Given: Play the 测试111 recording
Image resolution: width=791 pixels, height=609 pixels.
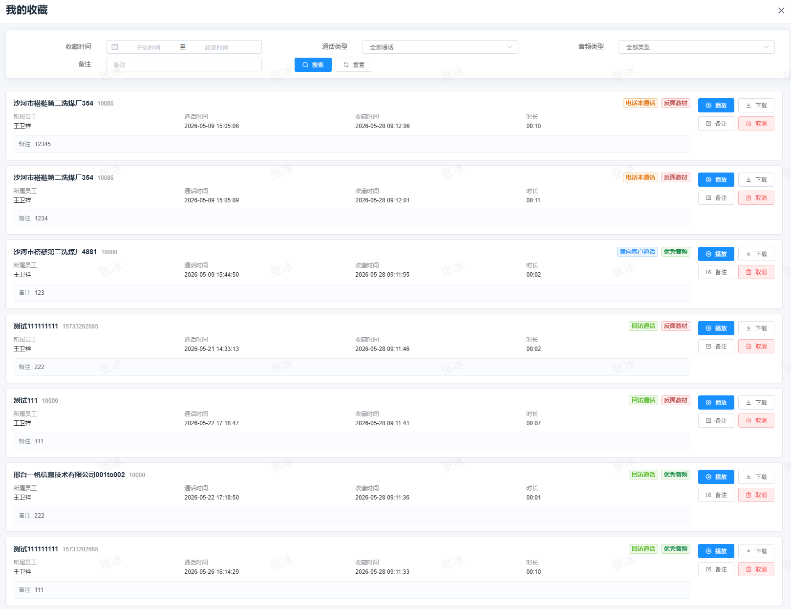Looking at the screenshot, I should (716, 402).
